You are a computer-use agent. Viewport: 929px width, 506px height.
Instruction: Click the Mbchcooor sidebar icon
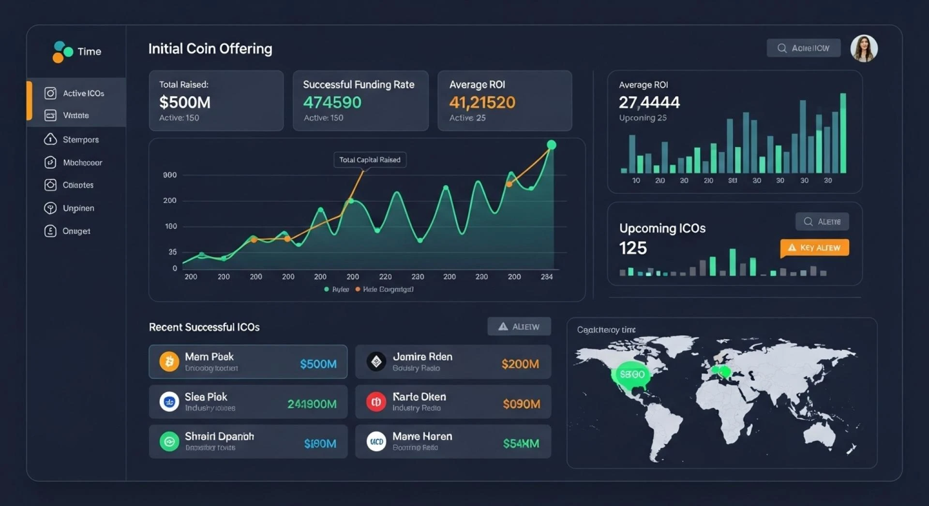click(x=50, y=162)
